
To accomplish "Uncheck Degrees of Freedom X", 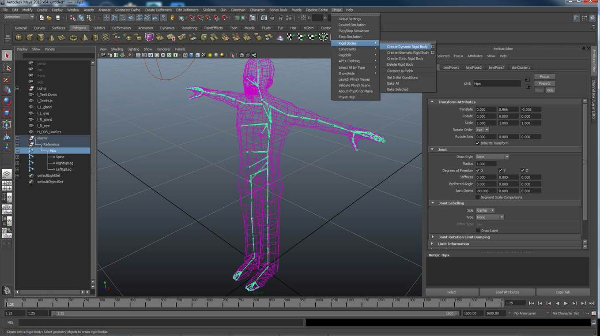I will point(477,170).
